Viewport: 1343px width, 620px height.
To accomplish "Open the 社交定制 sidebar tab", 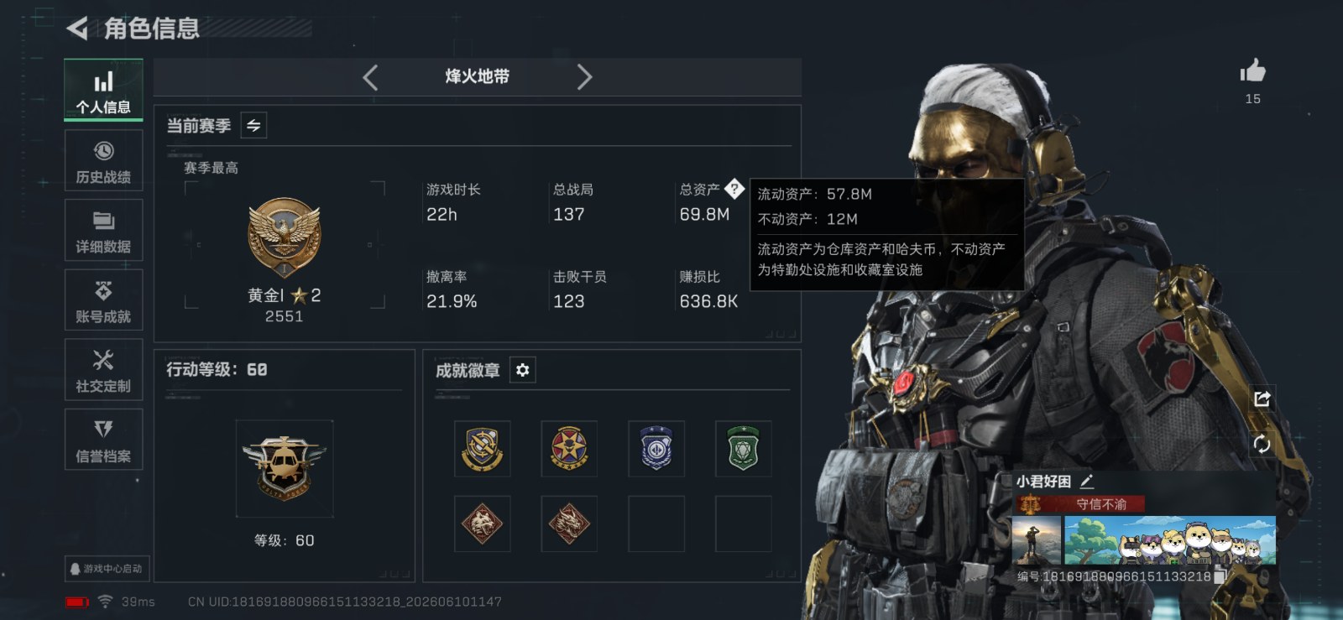I will 103,370.
